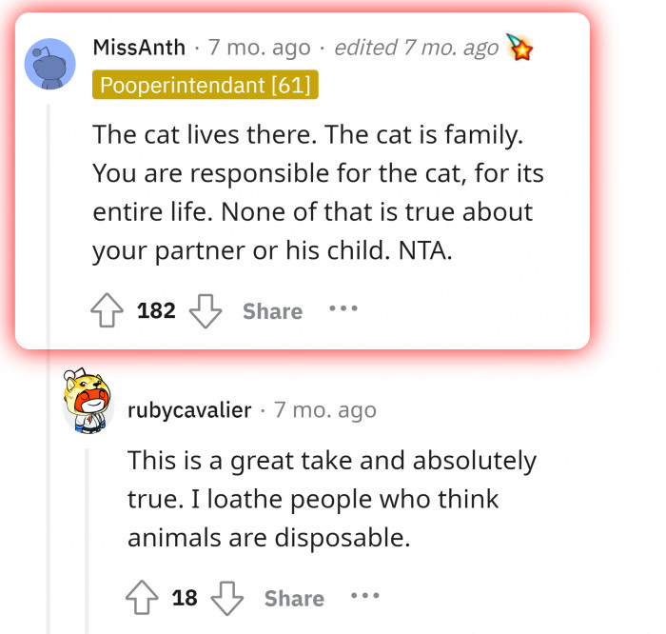Screen dimensions: 666x634
Task: Click MissAnth's '7 mo. ago' timestamp
Action: [258, 47]
